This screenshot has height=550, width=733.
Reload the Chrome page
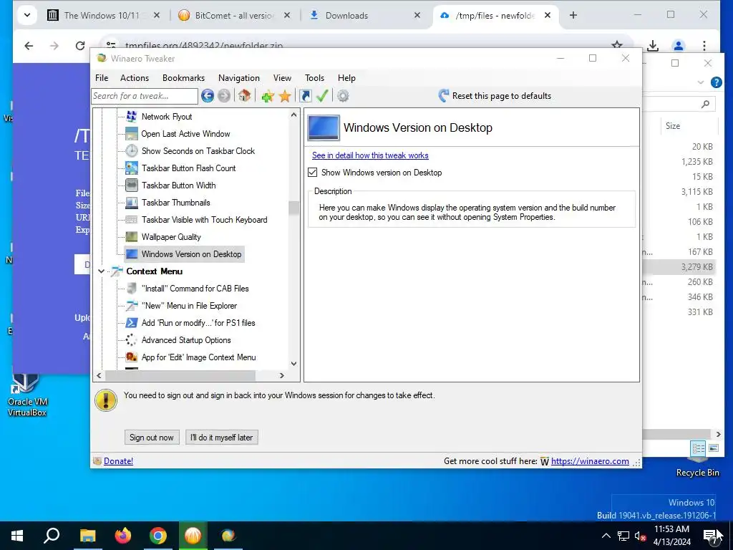click(x=80, y=45)
